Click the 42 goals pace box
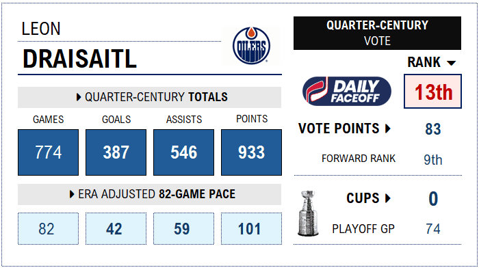Viewport: 479px width, 270px height. point(116,229)
